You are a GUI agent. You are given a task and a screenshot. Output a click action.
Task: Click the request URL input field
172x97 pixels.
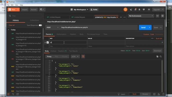coord(99,27)
